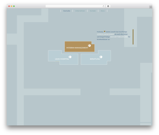Open the Unternehmen navigation item
The image size is (159, 135).
tap(80, 11)
